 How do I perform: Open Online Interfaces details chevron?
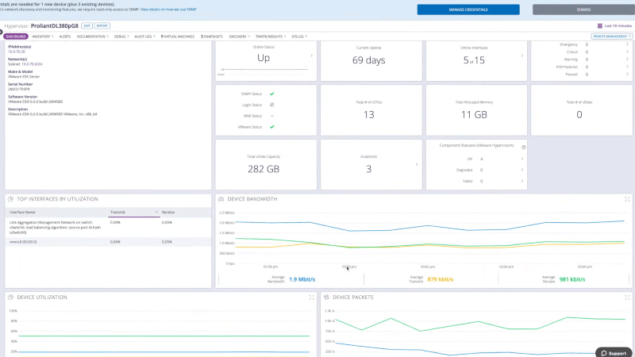click(522, 56)
